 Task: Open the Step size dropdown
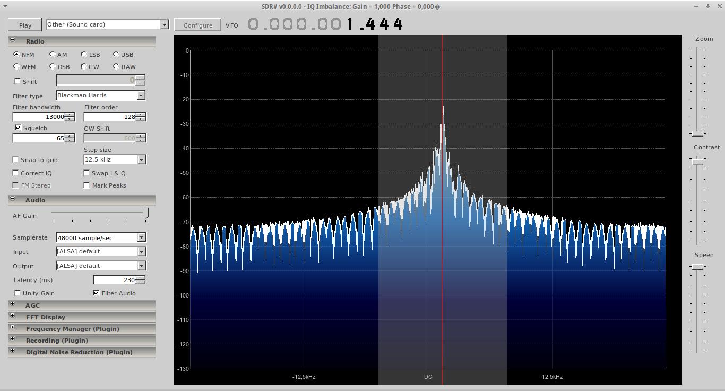click(115, 159)
